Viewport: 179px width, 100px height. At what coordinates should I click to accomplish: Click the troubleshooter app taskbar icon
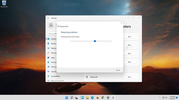tap(113, 97)
